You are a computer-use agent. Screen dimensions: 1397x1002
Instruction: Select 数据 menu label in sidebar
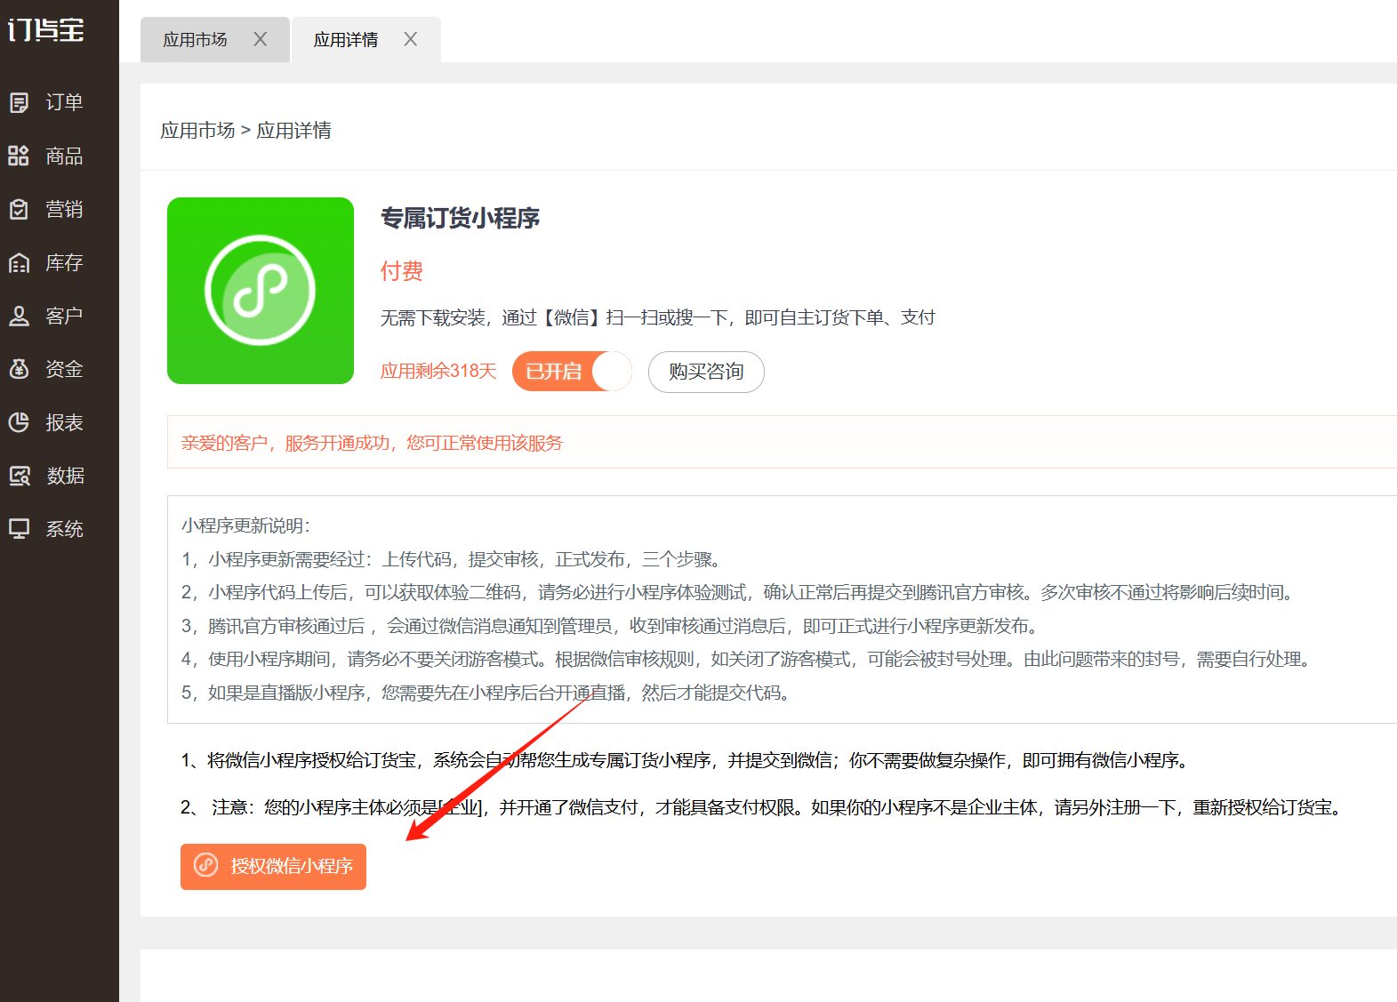pyautogui.click(x=65, y=477)
